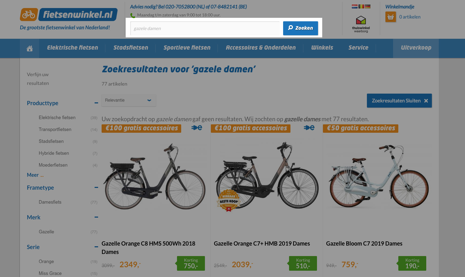Select the Dutch flag language icon
This screenshot has width=465, height=277.
[355, 6]
